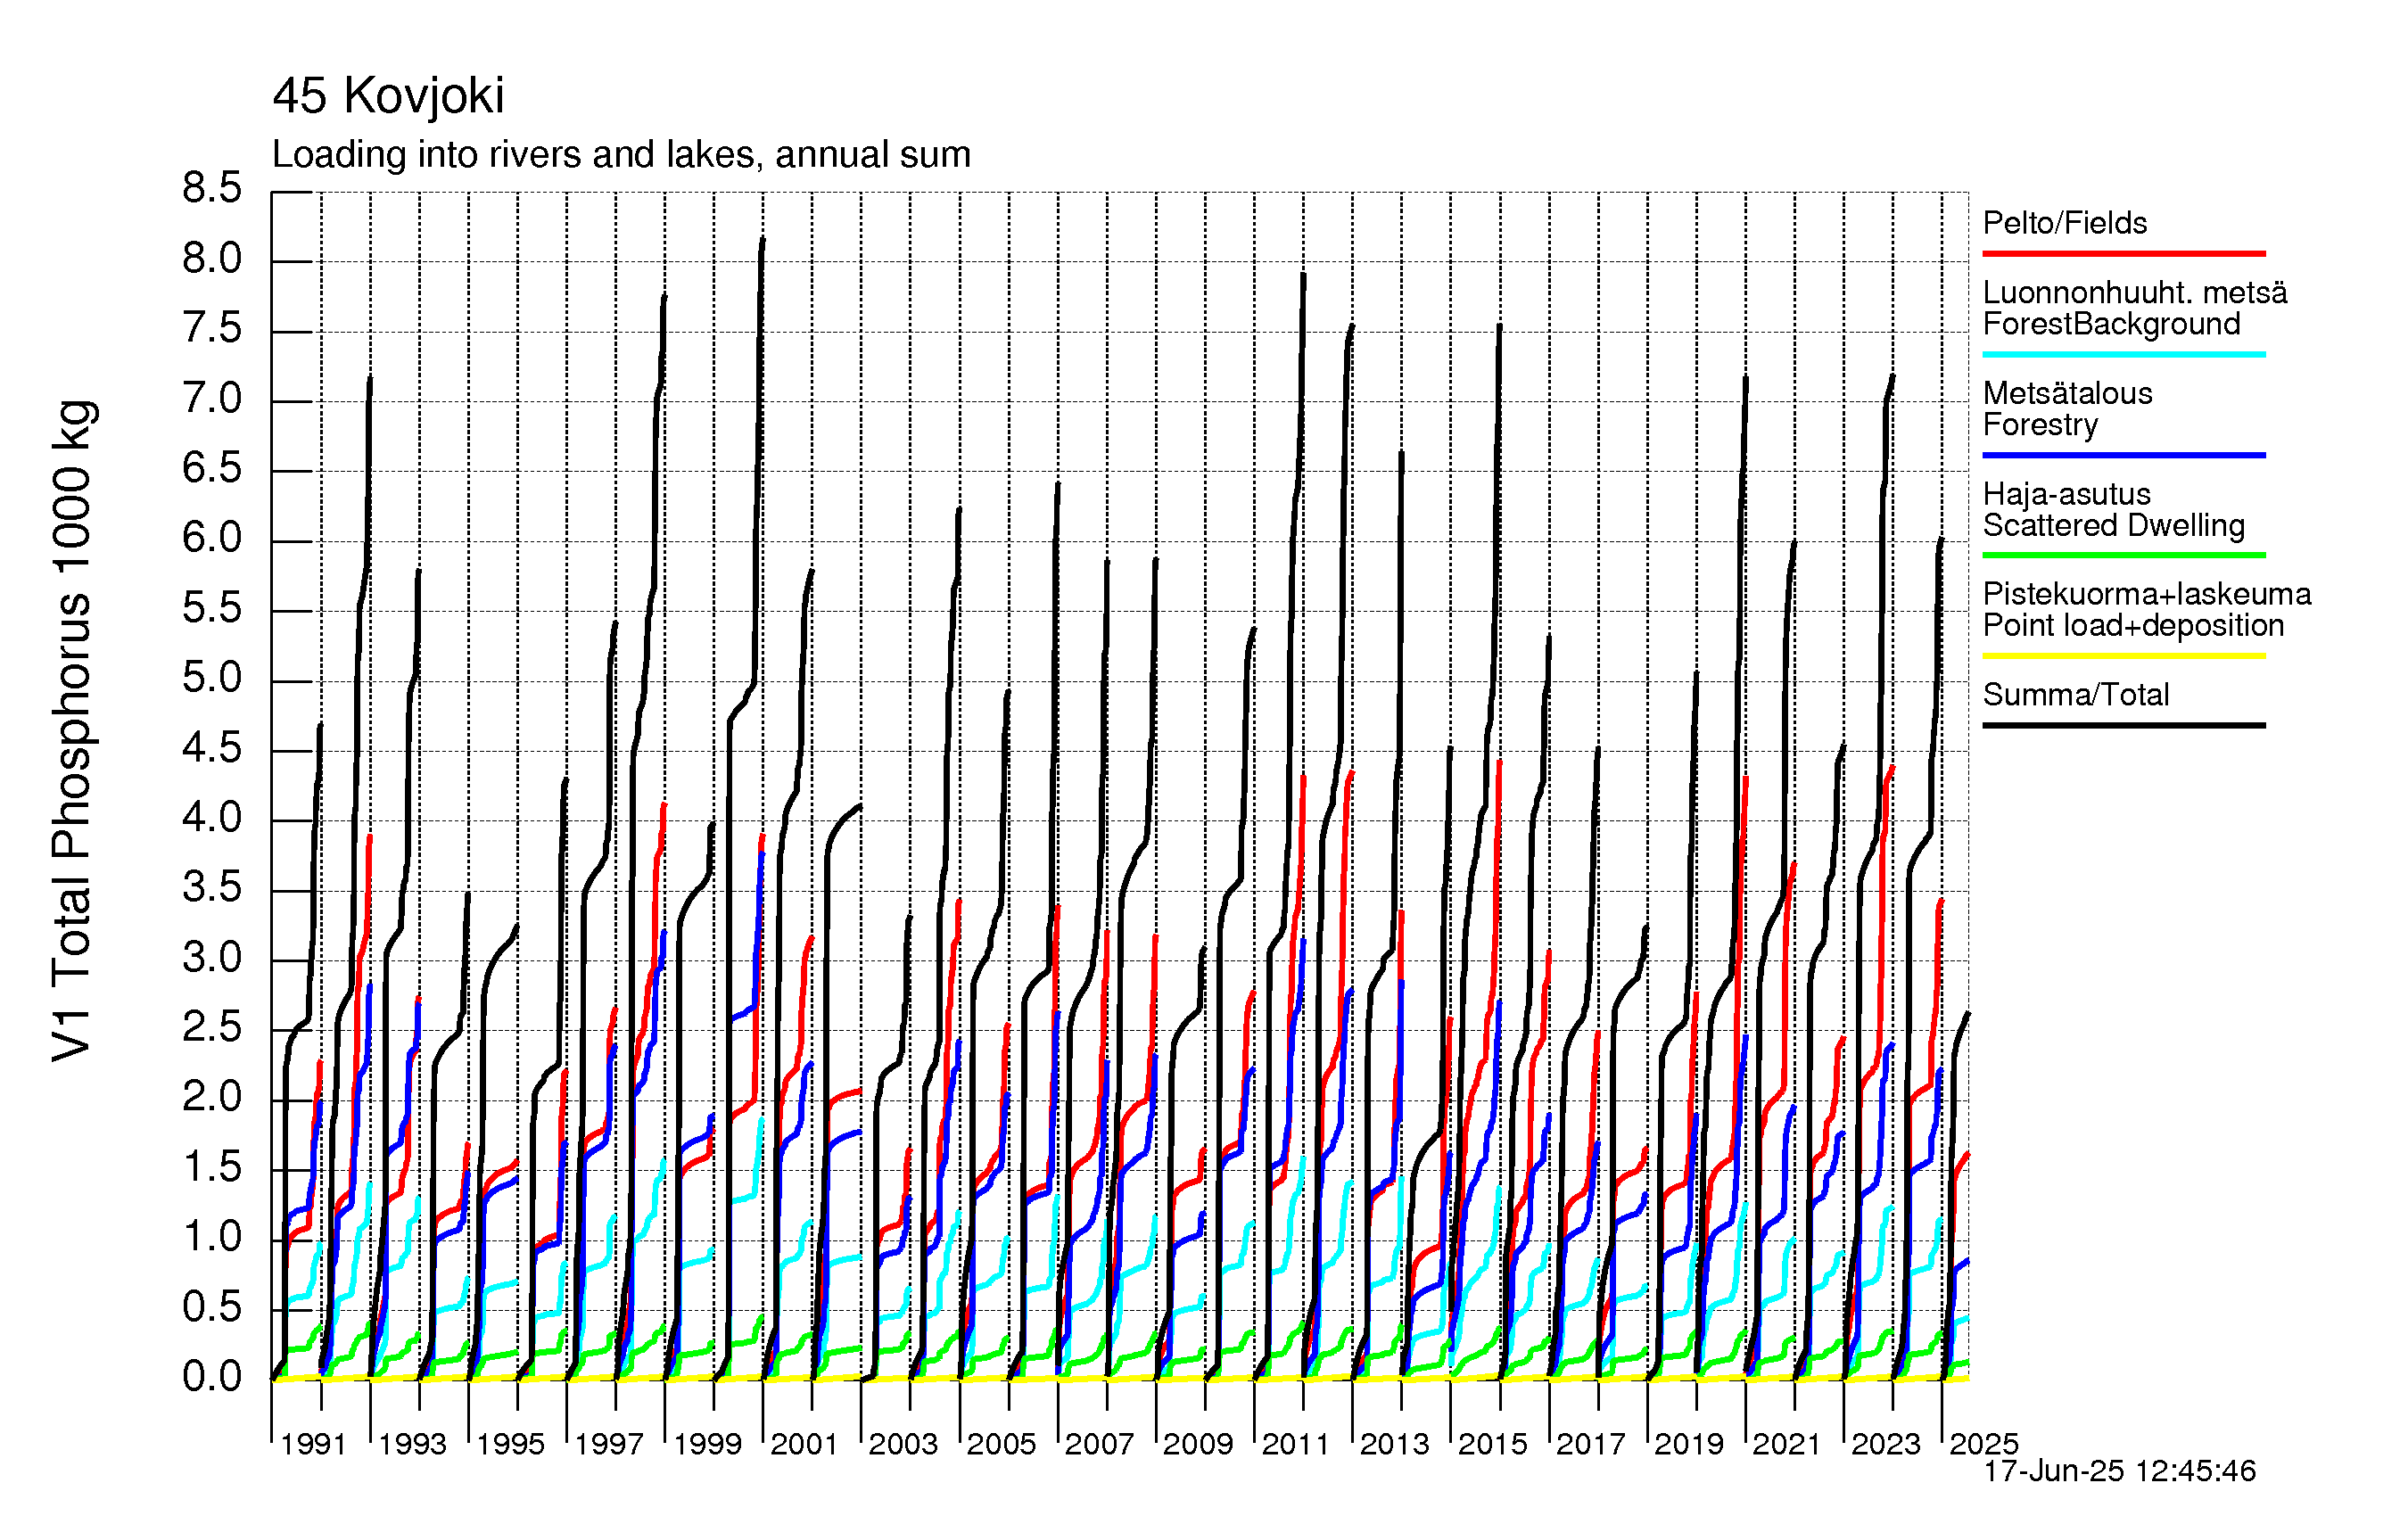Click the Y-axis label 'V1 Total Phosphorus 1000 kg'
Viewport: 2408px width, 1516px height.
(72, 730)
